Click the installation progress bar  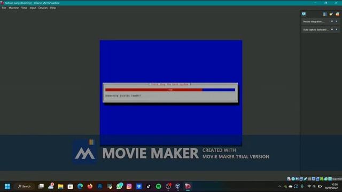170,90
